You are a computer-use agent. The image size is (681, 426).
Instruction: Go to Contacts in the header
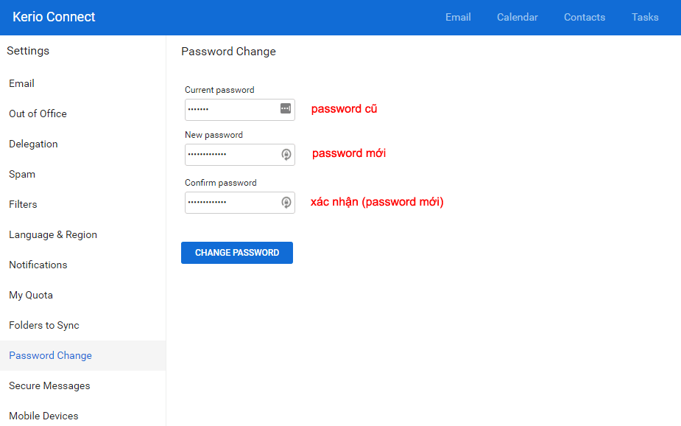coord(585,17)
